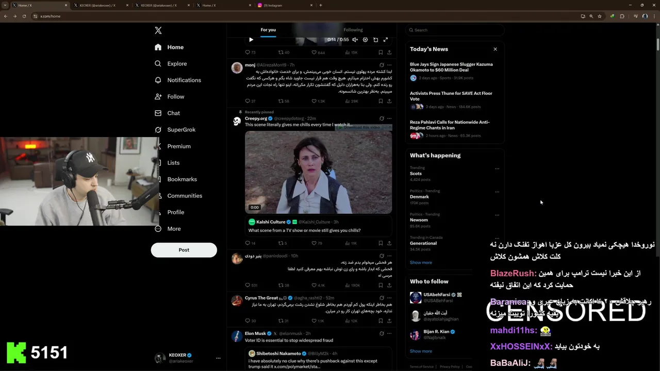Viewport: 660px width, 371px height.
Task: Click the X logo at the top
Action: point(158,30)
